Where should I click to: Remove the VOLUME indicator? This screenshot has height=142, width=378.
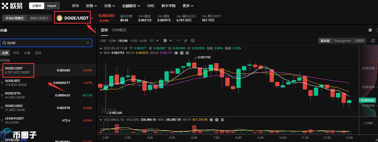pos(222,120)
